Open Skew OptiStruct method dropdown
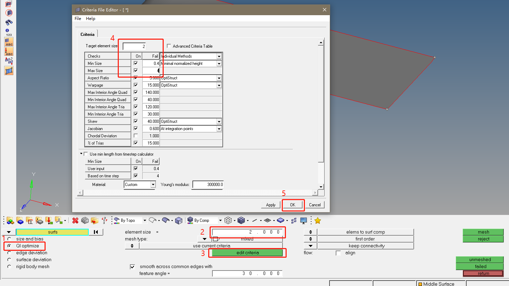509x286 pixels. (x=219, y=121)
